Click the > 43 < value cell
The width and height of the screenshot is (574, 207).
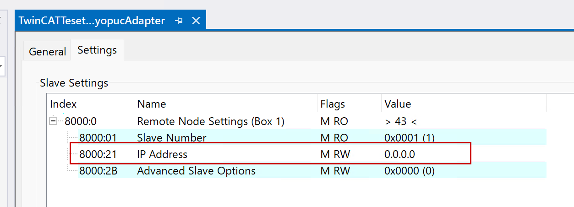[x=400, y=121]
